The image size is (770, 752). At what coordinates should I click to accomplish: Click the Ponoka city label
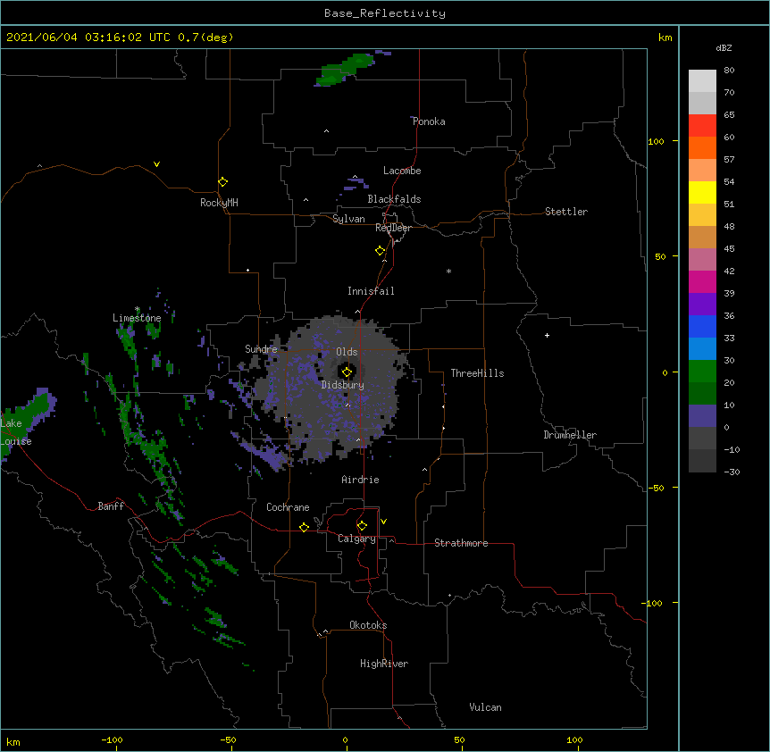[429, 121]
